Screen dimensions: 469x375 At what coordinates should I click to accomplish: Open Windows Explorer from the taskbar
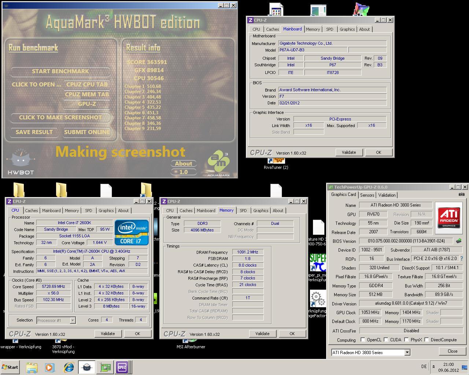(32, 367)
